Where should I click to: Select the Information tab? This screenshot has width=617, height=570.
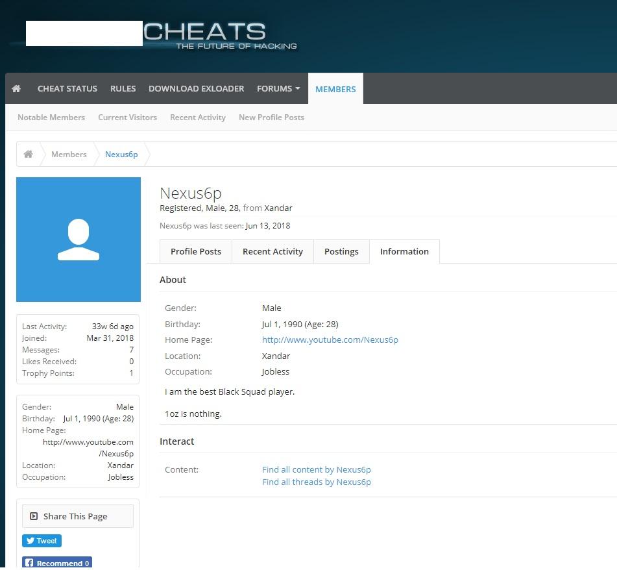404,252
